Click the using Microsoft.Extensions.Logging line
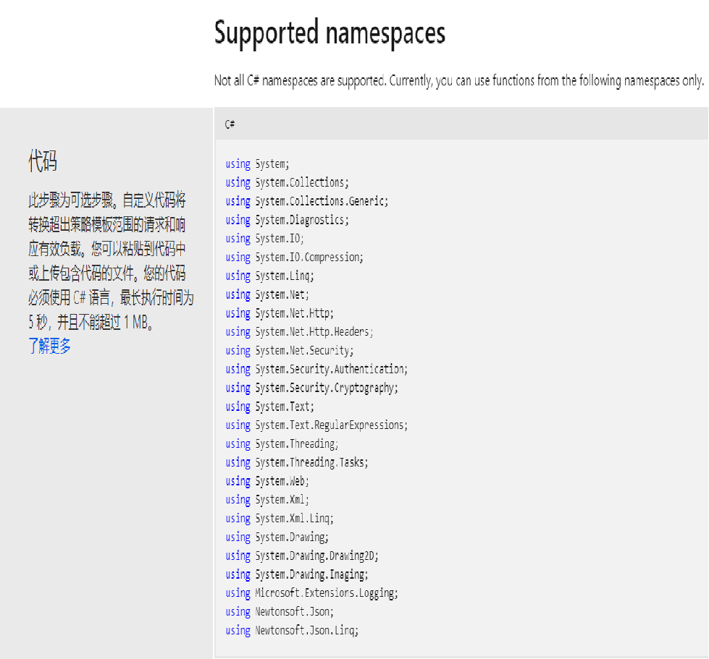The image size is (709, 659). coord(311,592)
